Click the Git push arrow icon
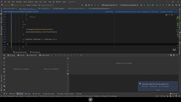The image size is (181, 102). (166, 5)
